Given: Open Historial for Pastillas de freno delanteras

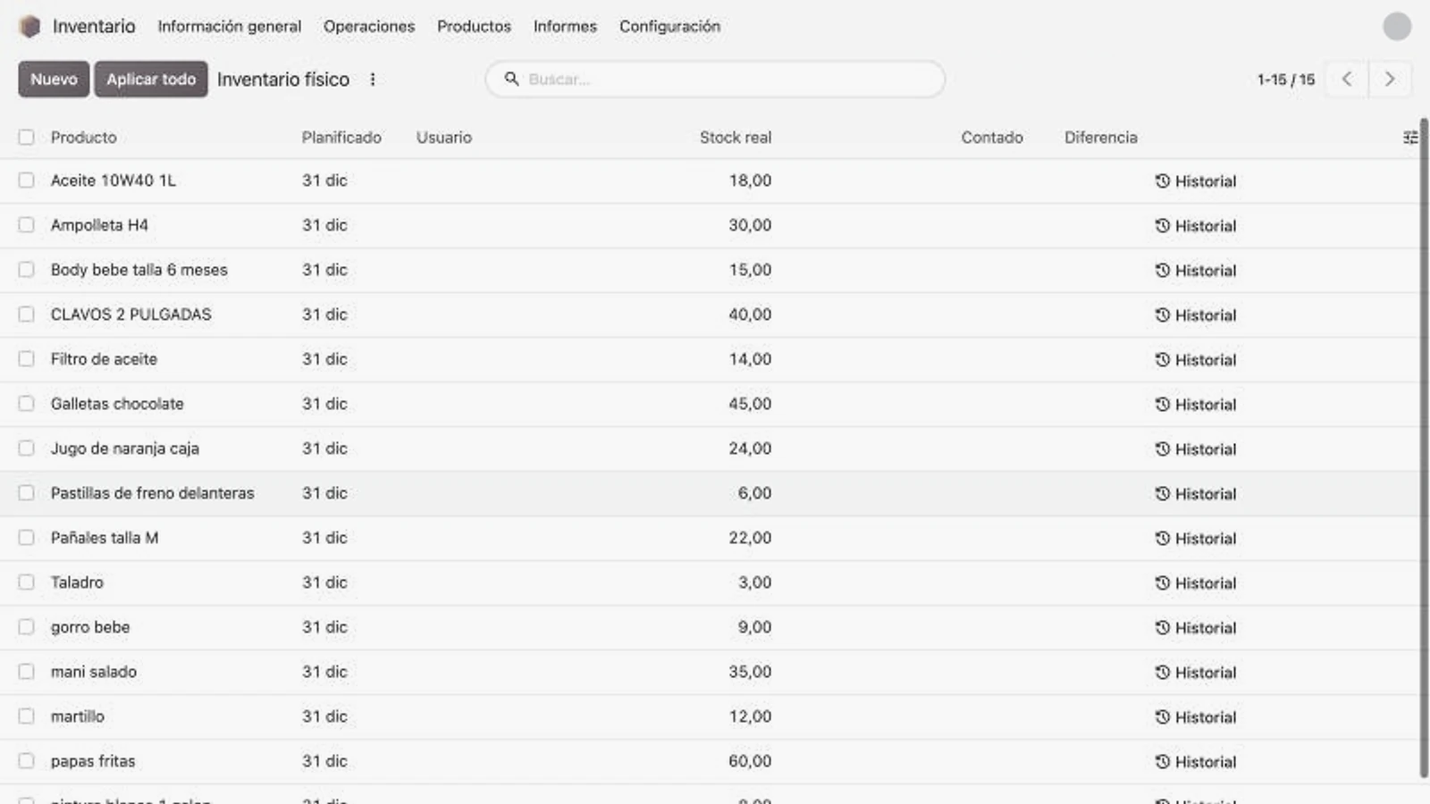Looking at the screenshot, I should (1195, 494).
